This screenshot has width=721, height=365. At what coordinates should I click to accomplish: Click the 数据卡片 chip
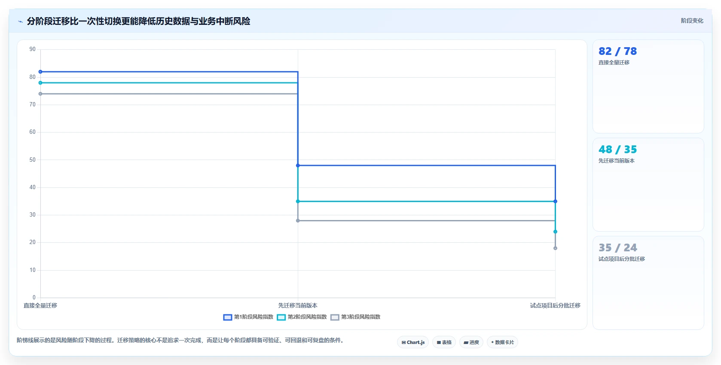point(502,342)
